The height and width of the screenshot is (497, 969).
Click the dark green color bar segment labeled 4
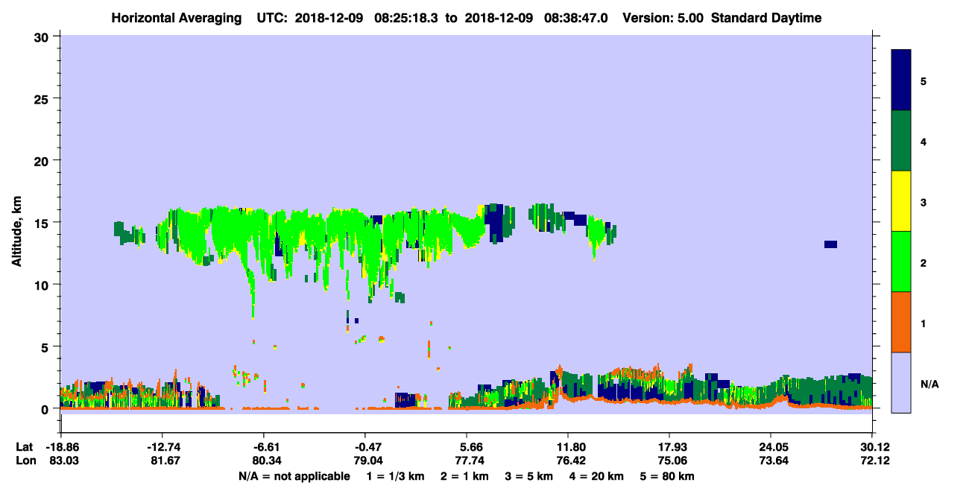[x=901, y=141]
